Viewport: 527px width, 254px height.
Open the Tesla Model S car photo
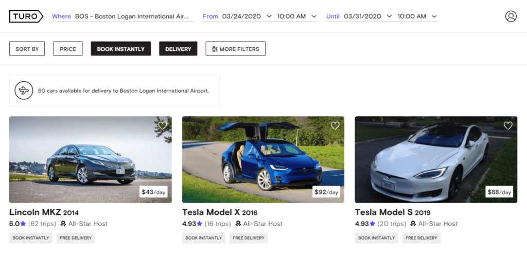[435, 159]
